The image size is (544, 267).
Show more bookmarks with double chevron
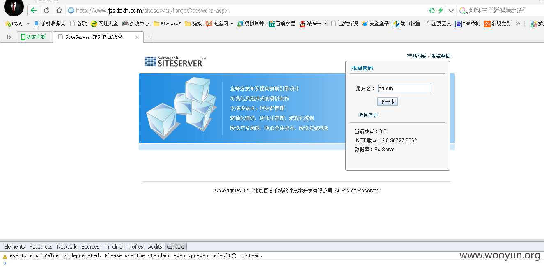[x=518, y=24]
